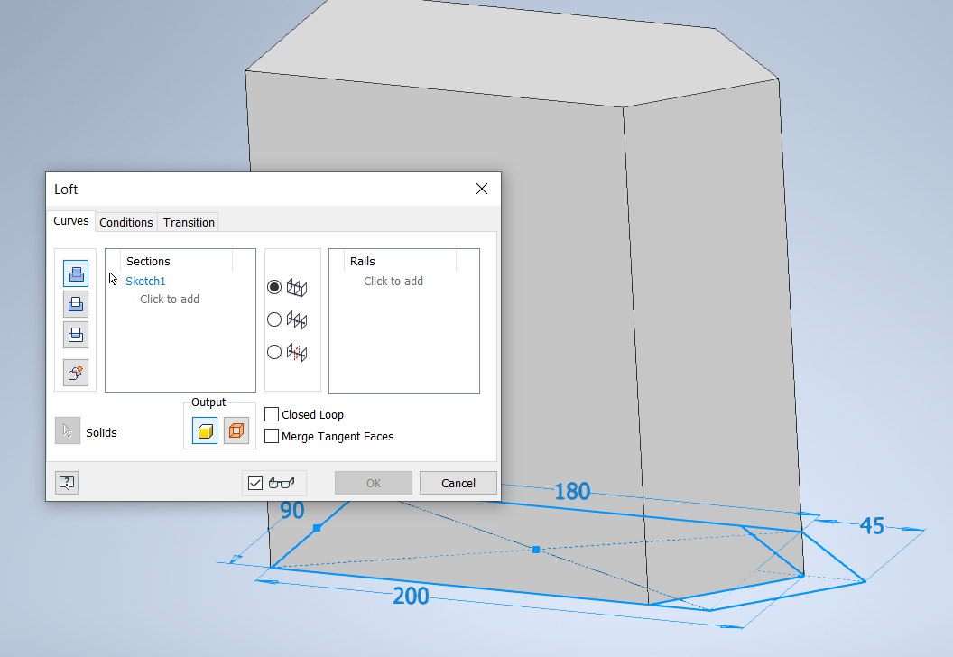This screenshot has width=953, height=657.
Task: Choose the Solid output cube icon
Action: [204, 430]
